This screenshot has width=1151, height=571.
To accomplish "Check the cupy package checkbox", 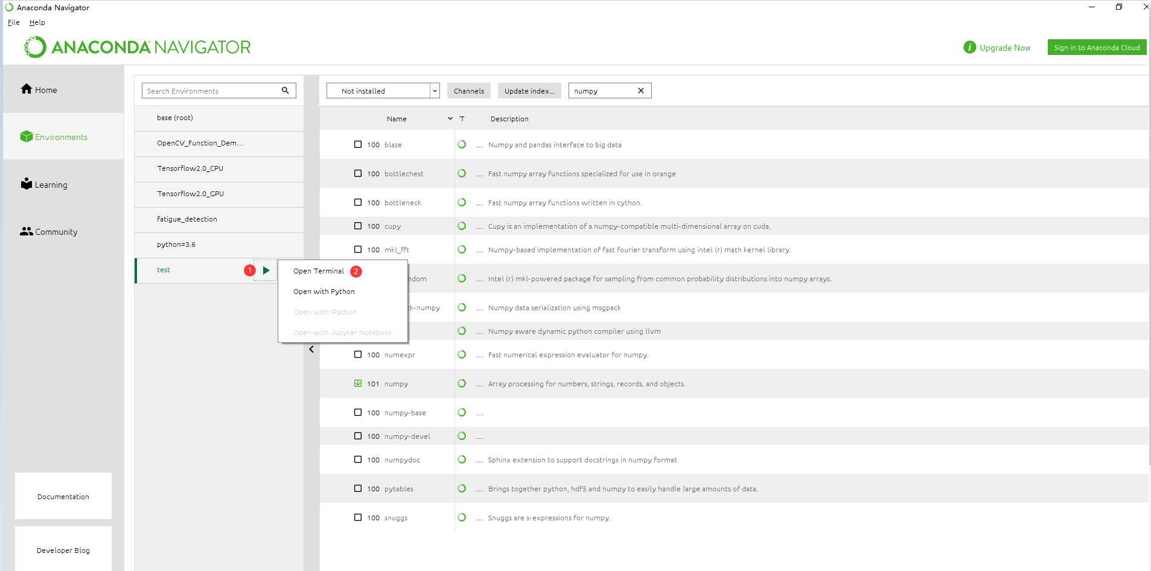I will 358,226.
